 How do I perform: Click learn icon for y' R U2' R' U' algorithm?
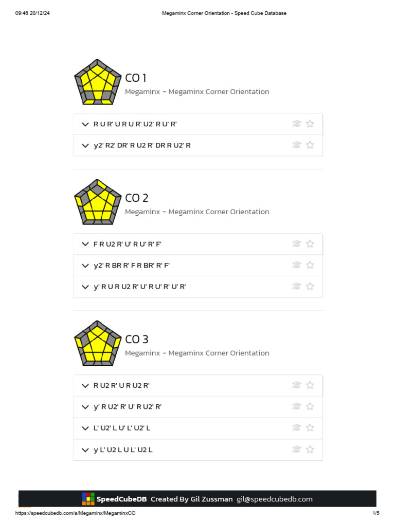pos(296,407)
